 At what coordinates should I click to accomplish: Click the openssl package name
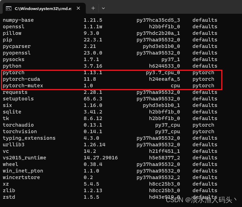[13, 27]
